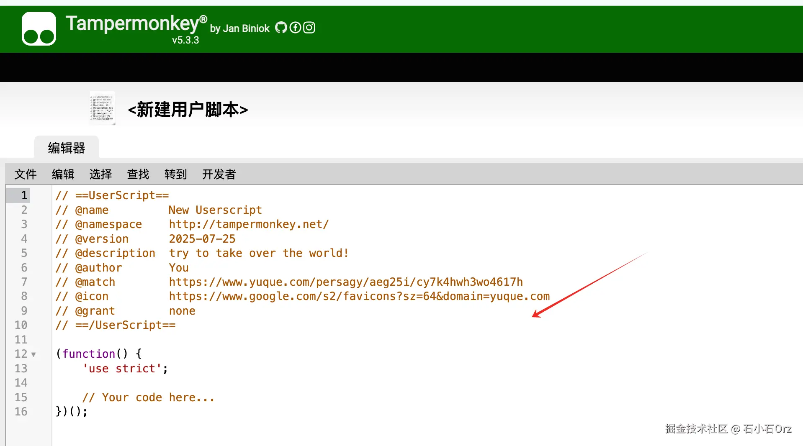Click the v5.3.3 version label
The image size is (803, 446).
(x=185, y=40)
